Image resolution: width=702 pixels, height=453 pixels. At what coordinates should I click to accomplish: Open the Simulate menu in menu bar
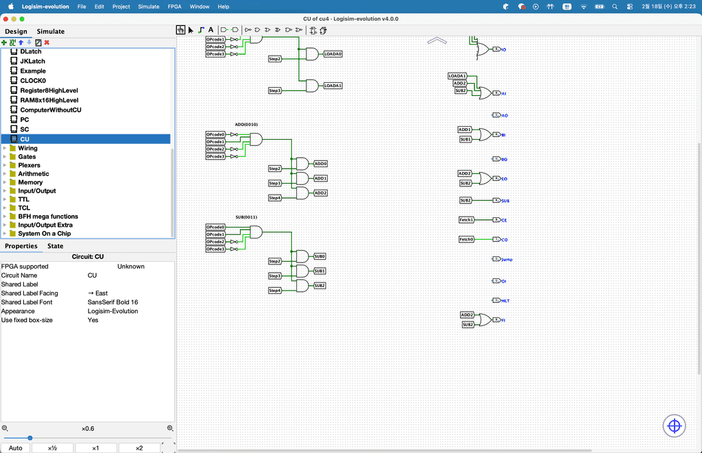149,6
